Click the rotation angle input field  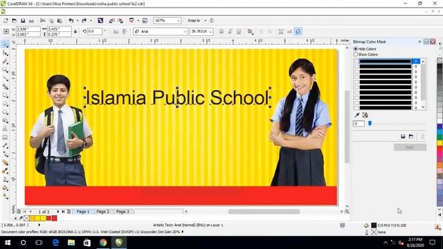[x=94, y=32]
